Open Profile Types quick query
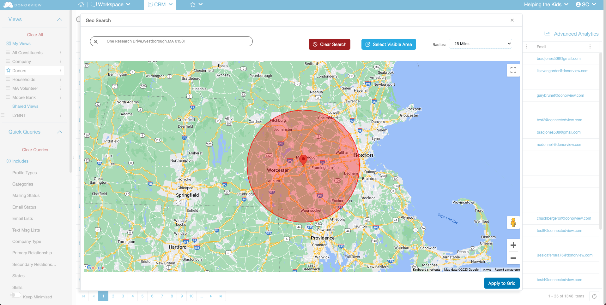This screenshot has height=305, width=606. pyautogui.click(x=25, y=173)
